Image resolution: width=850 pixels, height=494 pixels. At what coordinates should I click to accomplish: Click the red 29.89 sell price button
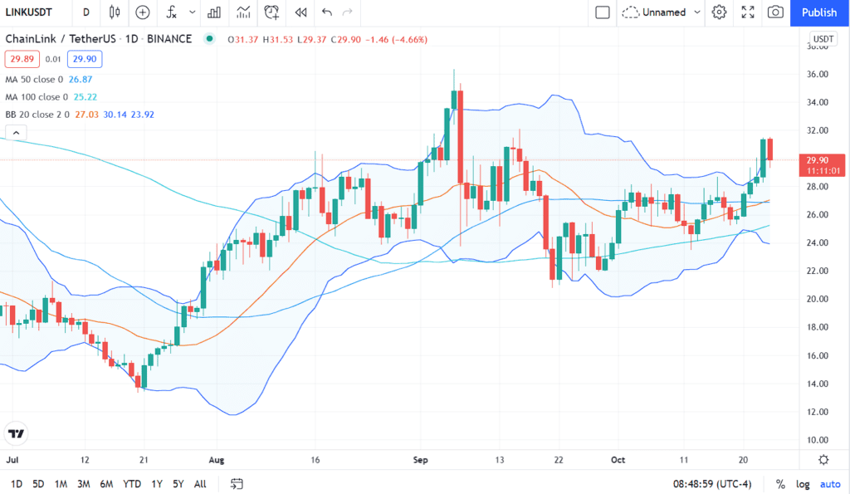click(22, 59)
